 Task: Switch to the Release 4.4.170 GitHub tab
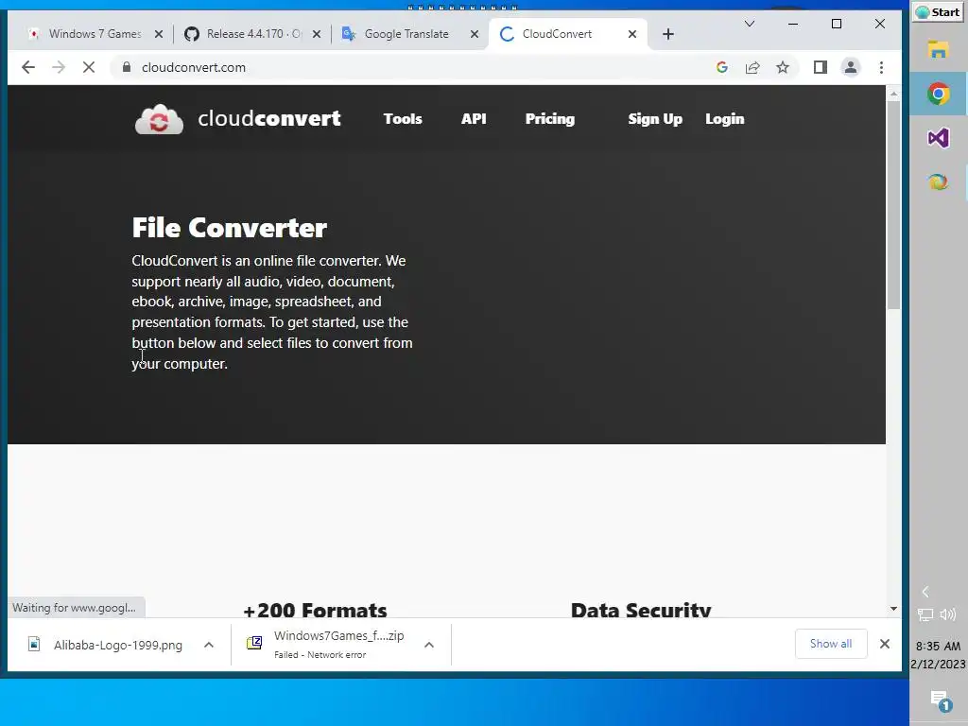251,34
